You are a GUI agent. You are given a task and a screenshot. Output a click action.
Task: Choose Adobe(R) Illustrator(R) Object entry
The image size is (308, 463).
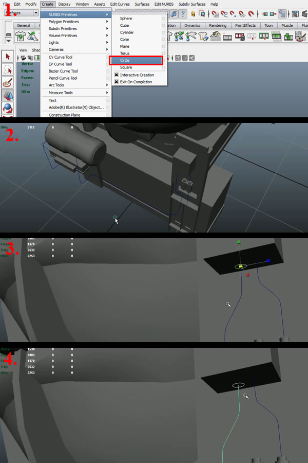pyautogui.click(x=76, y=108)
